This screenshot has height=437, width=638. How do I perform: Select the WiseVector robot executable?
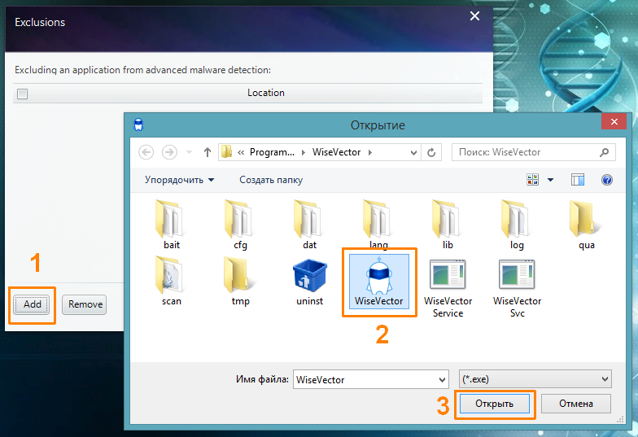(379, 282)
